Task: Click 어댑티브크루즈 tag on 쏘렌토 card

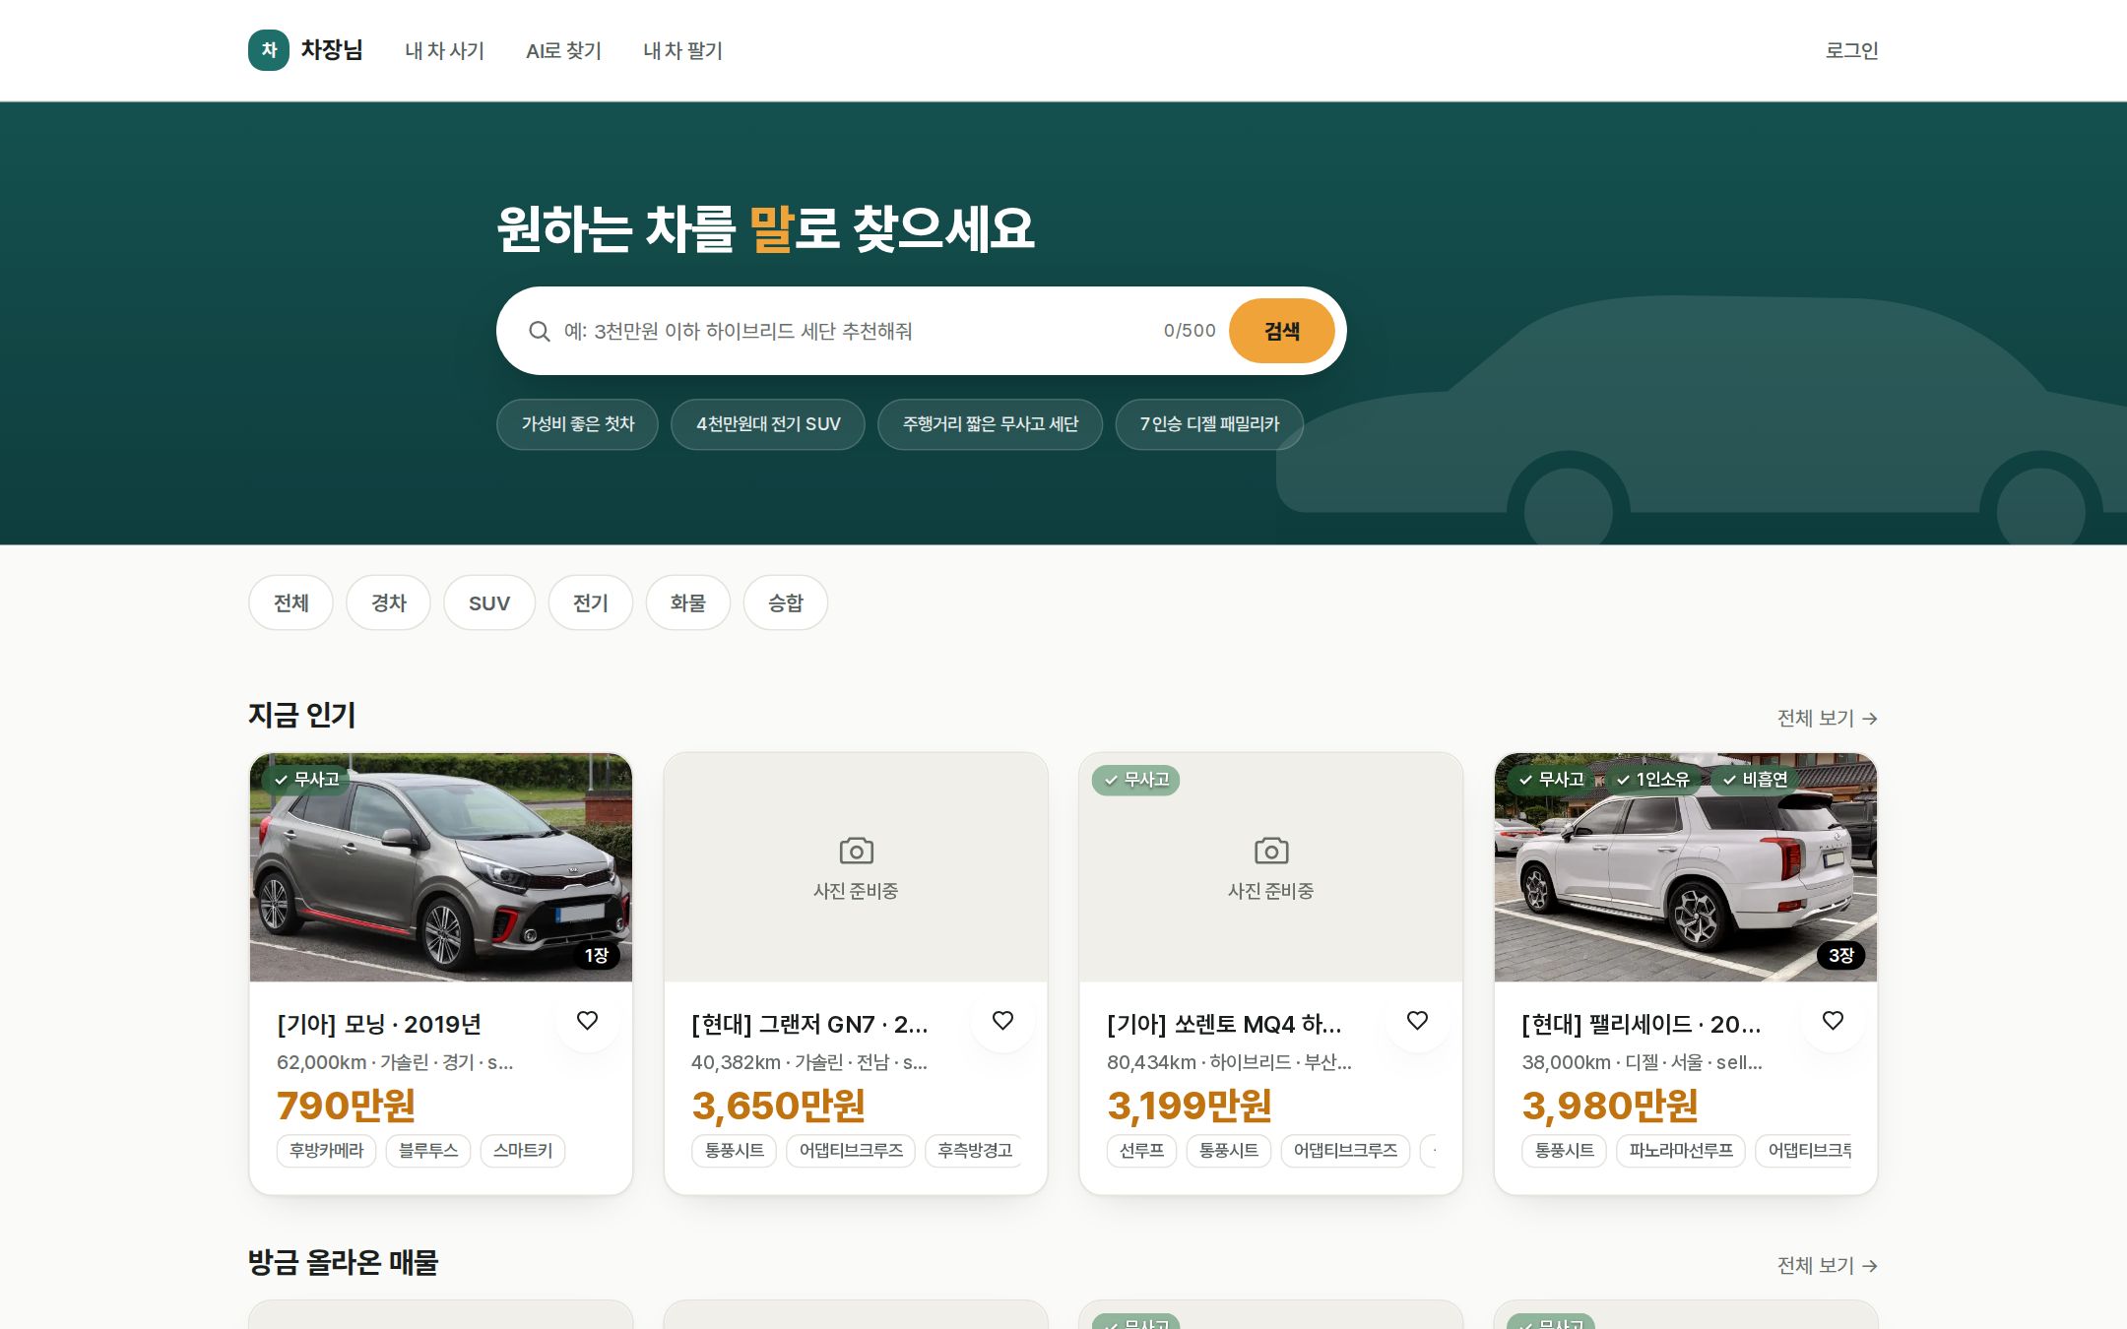Action: click(1345, 1151)
